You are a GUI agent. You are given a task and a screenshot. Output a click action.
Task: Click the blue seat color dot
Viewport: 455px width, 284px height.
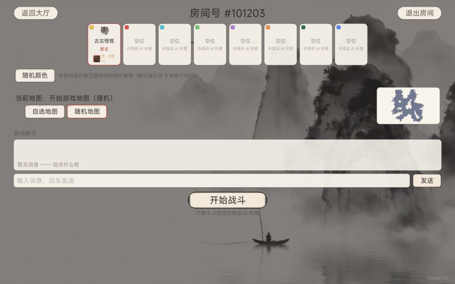[x=339, y=27]
